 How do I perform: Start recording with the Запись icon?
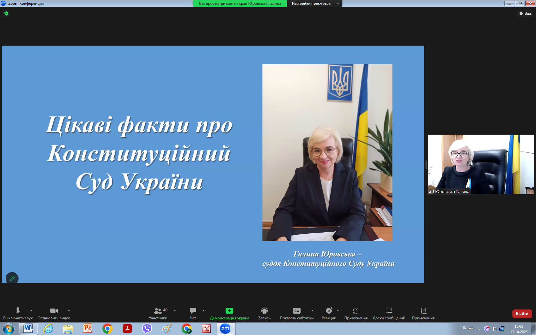click(264, 311)
